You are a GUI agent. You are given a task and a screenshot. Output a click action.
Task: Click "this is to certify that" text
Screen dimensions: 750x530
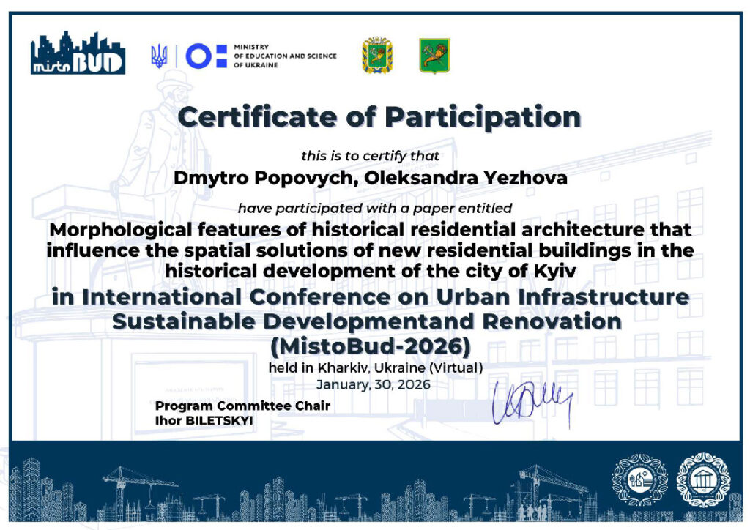tap(370, 155)
